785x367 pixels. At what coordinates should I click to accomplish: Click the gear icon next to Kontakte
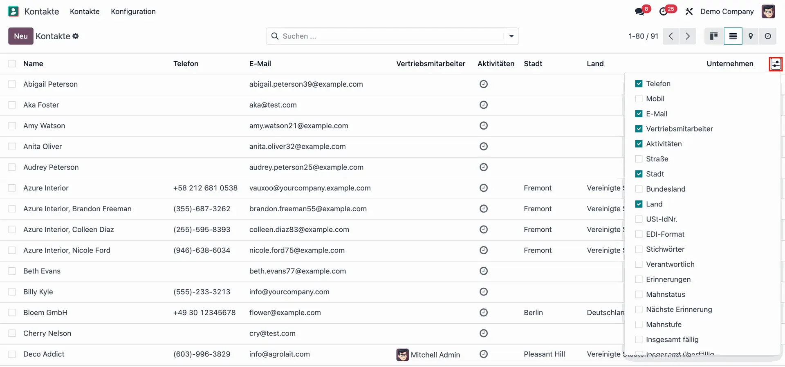[x=76, y=36]
